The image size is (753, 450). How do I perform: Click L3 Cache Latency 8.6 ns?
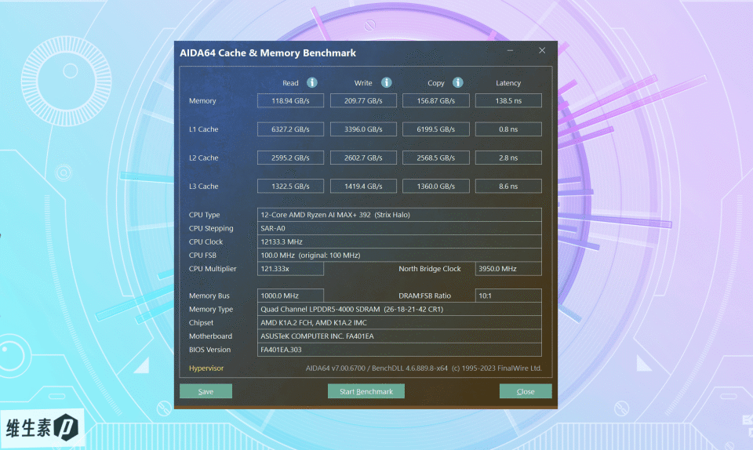508,186
